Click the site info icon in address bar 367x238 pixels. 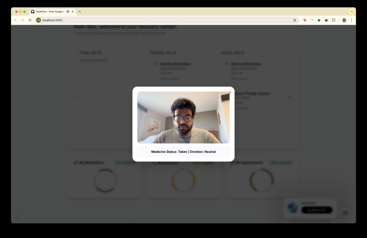coord(38,20)
